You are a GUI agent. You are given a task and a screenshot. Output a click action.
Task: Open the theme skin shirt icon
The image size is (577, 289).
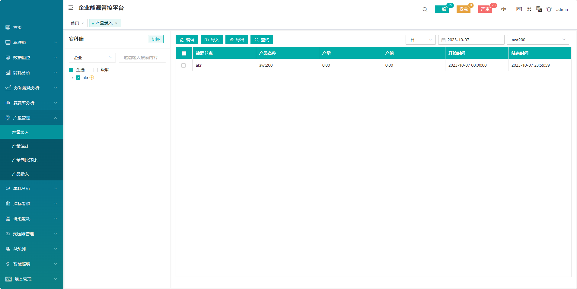(x=549, y=9)
